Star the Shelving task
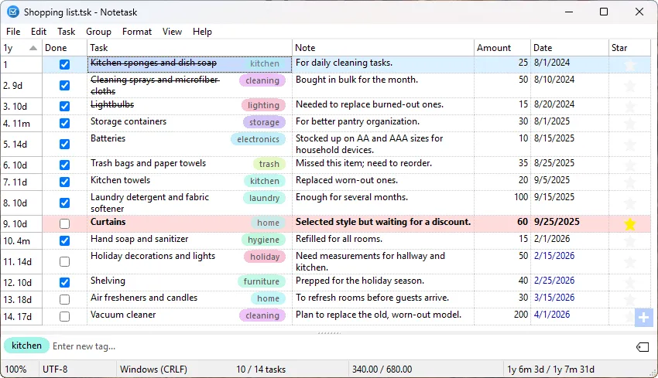Image resolution: width=658 pixels, height=378 pixels. tap(629, 282)
